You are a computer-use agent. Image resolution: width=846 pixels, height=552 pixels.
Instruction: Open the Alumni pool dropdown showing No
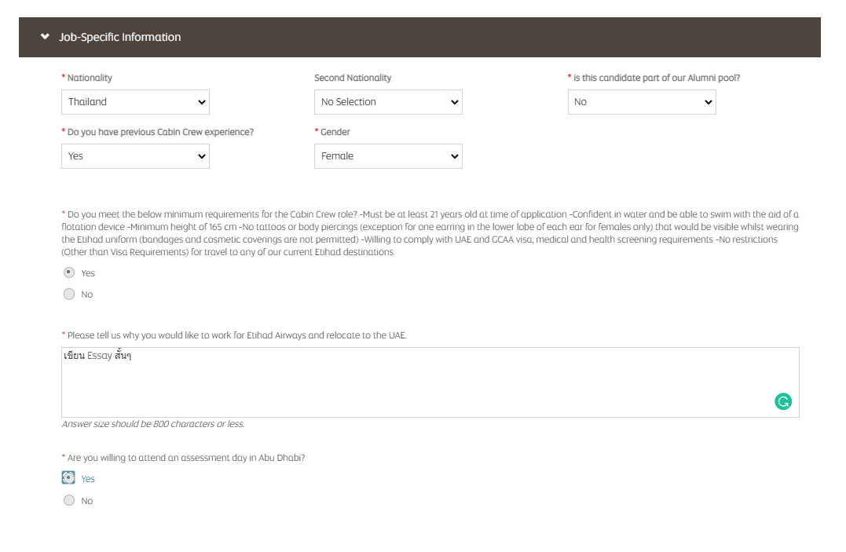(642, 102)
